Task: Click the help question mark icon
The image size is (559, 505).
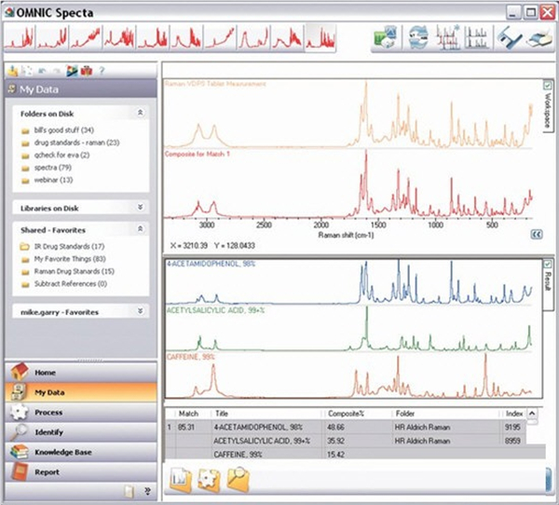Action: pos(101,71)
